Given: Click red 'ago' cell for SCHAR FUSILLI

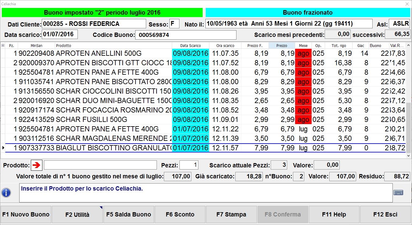Looking at the screenshot, I should (x=303, y=120).
